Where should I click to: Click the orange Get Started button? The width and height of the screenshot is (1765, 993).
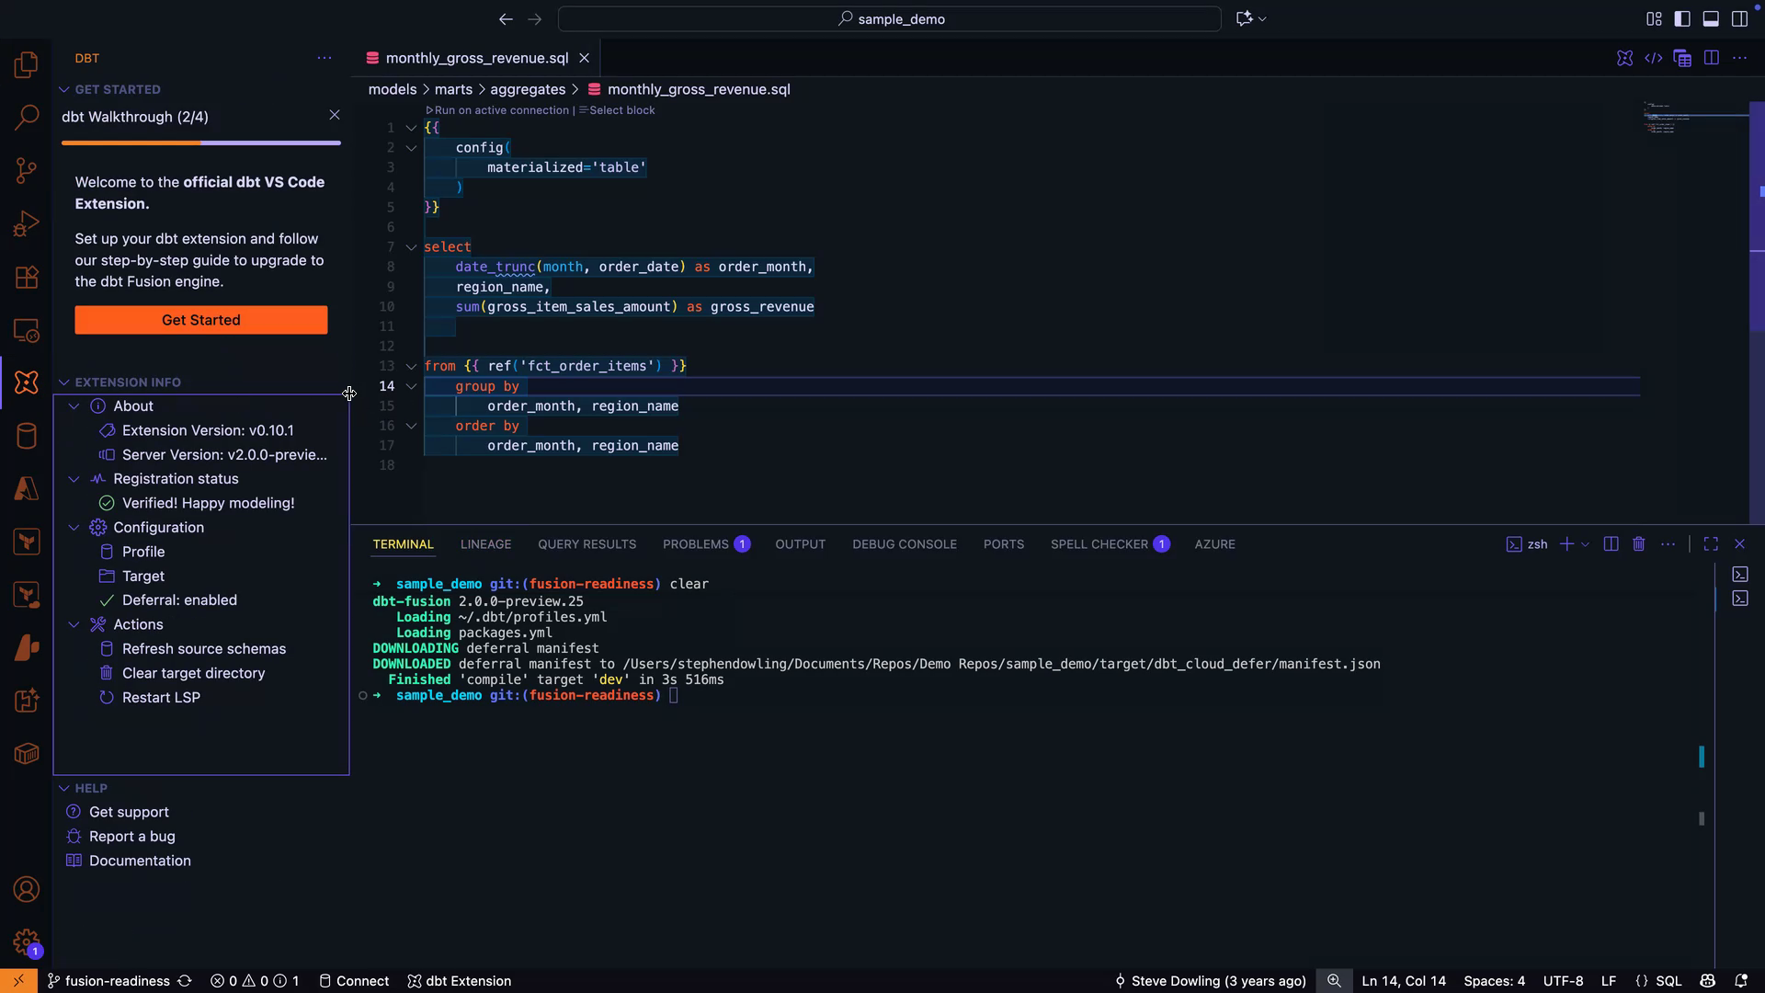[200, 320]
